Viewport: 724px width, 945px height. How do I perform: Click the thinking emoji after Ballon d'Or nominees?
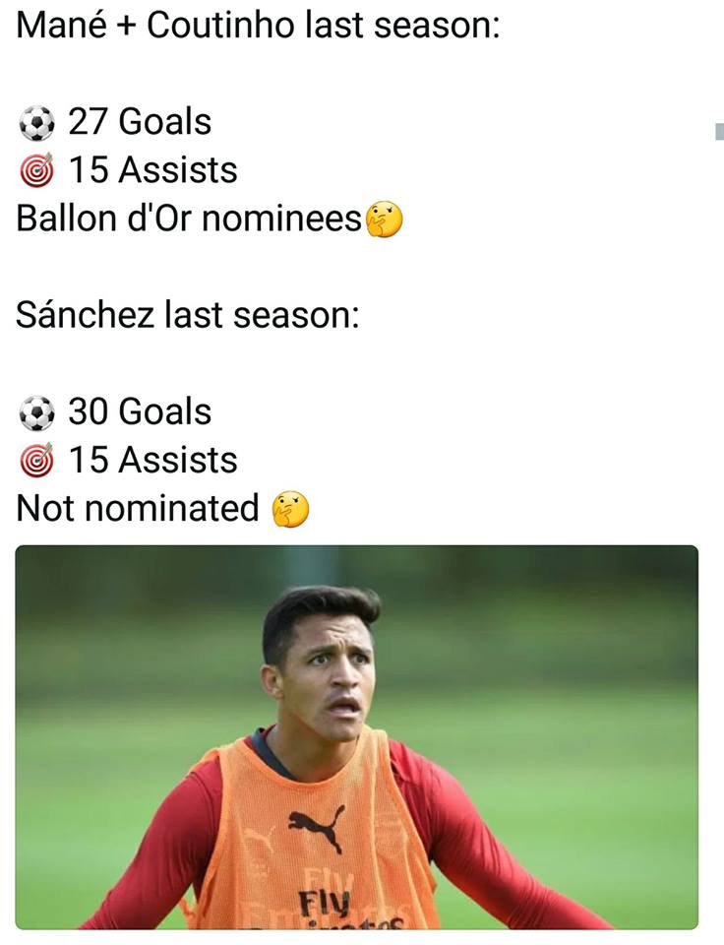385,220
